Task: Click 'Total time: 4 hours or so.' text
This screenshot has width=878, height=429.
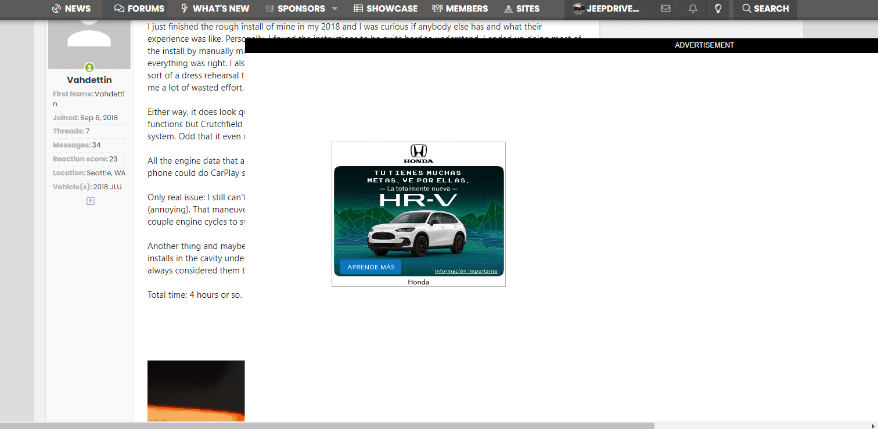Action: click(195, 295)
